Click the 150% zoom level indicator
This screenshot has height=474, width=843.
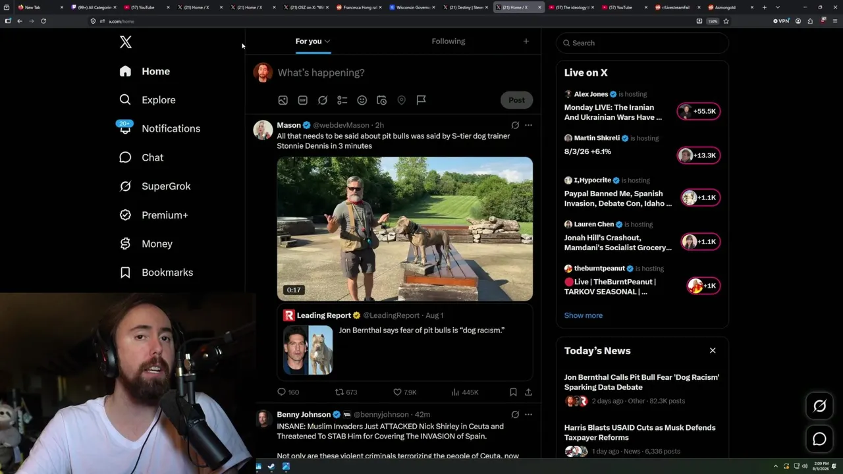coord(713,21)
